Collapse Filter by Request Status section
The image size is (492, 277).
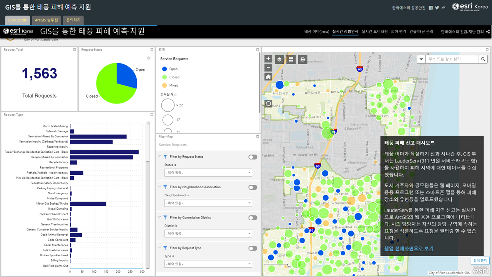160,157
